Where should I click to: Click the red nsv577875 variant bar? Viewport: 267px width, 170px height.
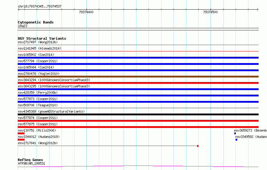click(x=138, y=127)
